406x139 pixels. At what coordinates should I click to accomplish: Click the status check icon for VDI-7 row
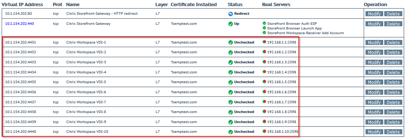tap(230, 102)
